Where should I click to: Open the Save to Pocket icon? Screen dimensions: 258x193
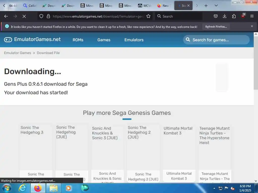(x=216, y=16)
